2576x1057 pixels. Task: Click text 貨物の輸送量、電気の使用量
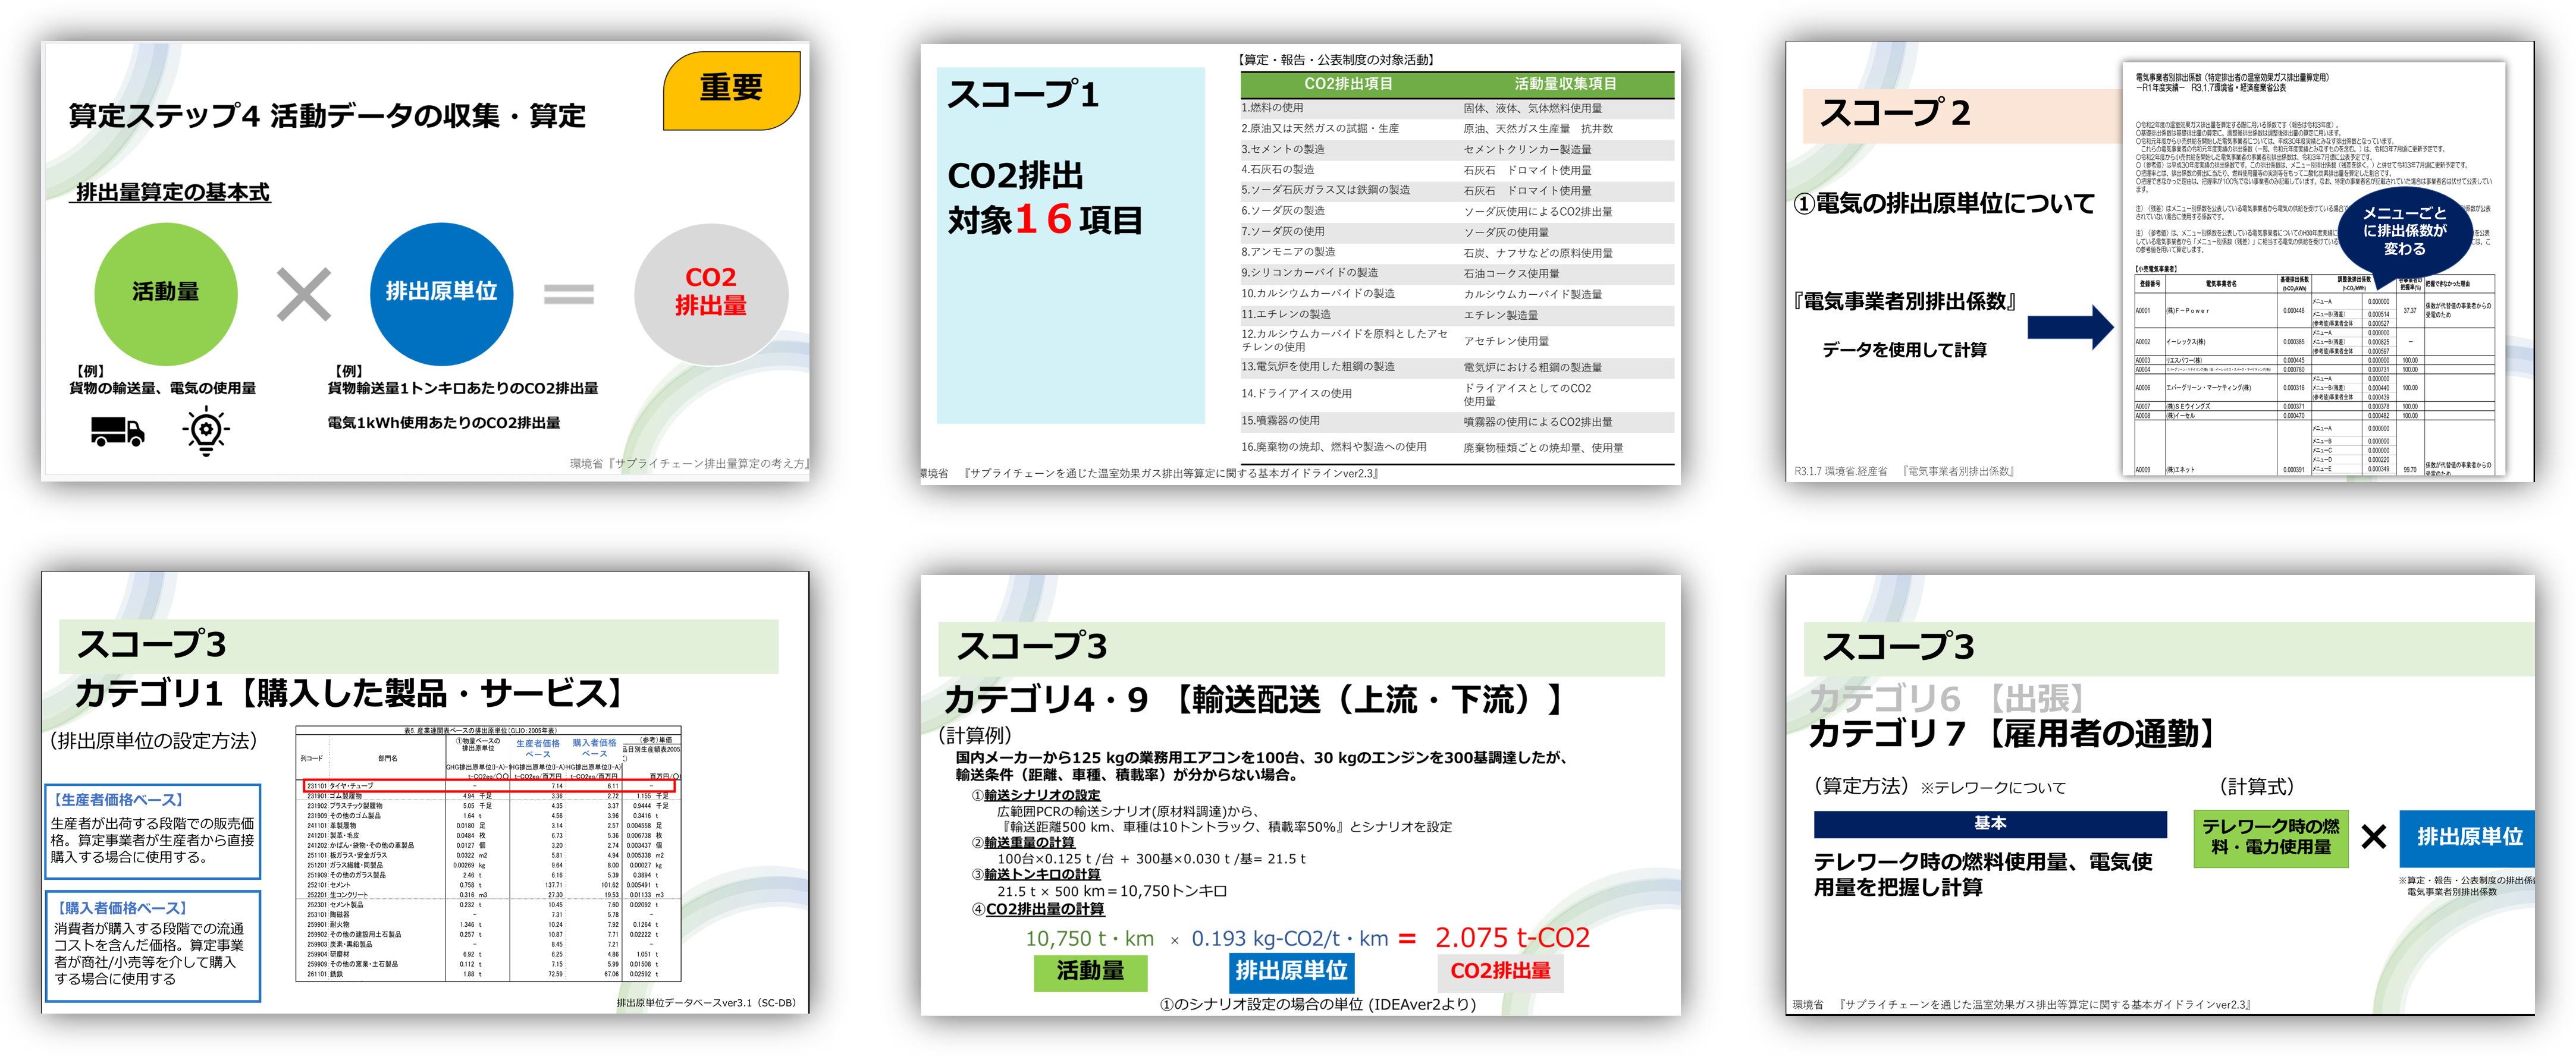pyautogui.click(x=162, y=389)
